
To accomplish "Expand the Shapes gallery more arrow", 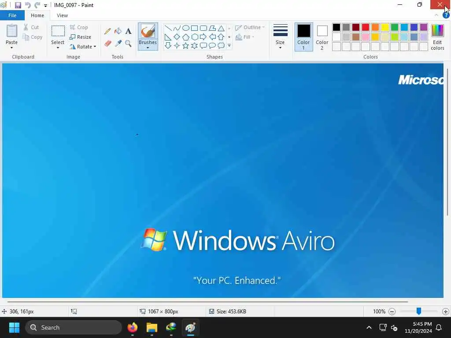I will 229,45.
